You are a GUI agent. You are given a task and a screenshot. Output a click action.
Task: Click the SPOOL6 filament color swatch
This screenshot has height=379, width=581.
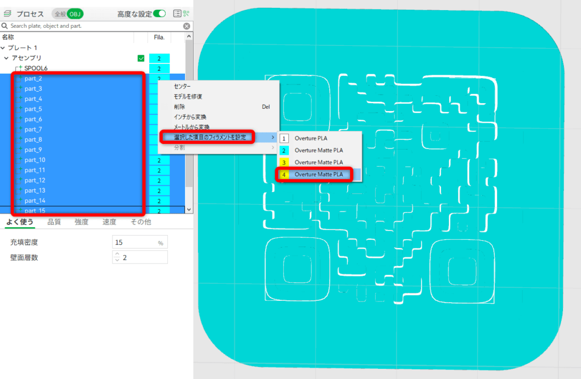pyautogui.click(x=159, y=69)
